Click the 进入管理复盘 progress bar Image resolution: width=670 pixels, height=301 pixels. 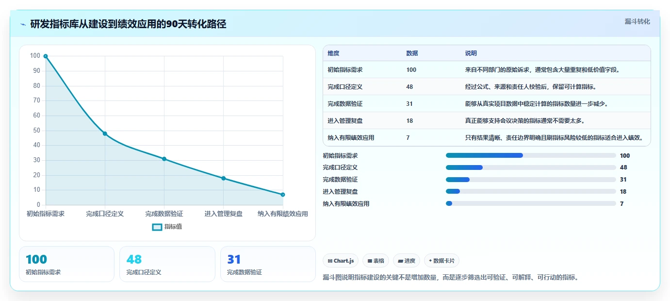531,192
